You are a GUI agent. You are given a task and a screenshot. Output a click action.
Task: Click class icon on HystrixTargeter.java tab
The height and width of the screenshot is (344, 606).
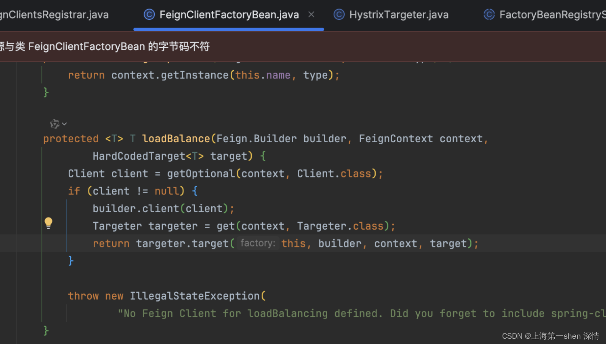pos(339,15)
